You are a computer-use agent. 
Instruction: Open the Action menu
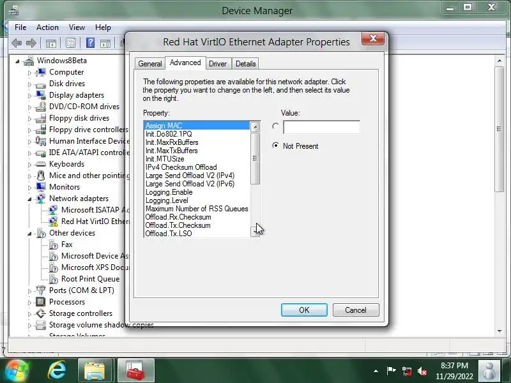[47, 27]
